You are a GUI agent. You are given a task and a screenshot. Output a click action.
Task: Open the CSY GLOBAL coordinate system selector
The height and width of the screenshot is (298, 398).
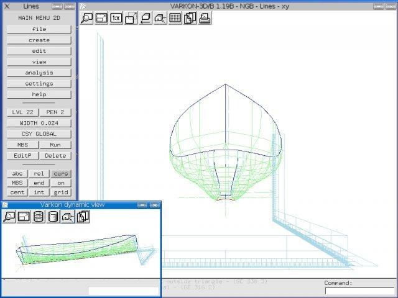pyautogui.click(x=39, y=133)
